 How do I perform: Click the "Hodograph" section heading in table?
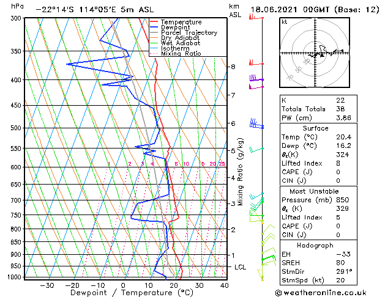click(315, 246)
